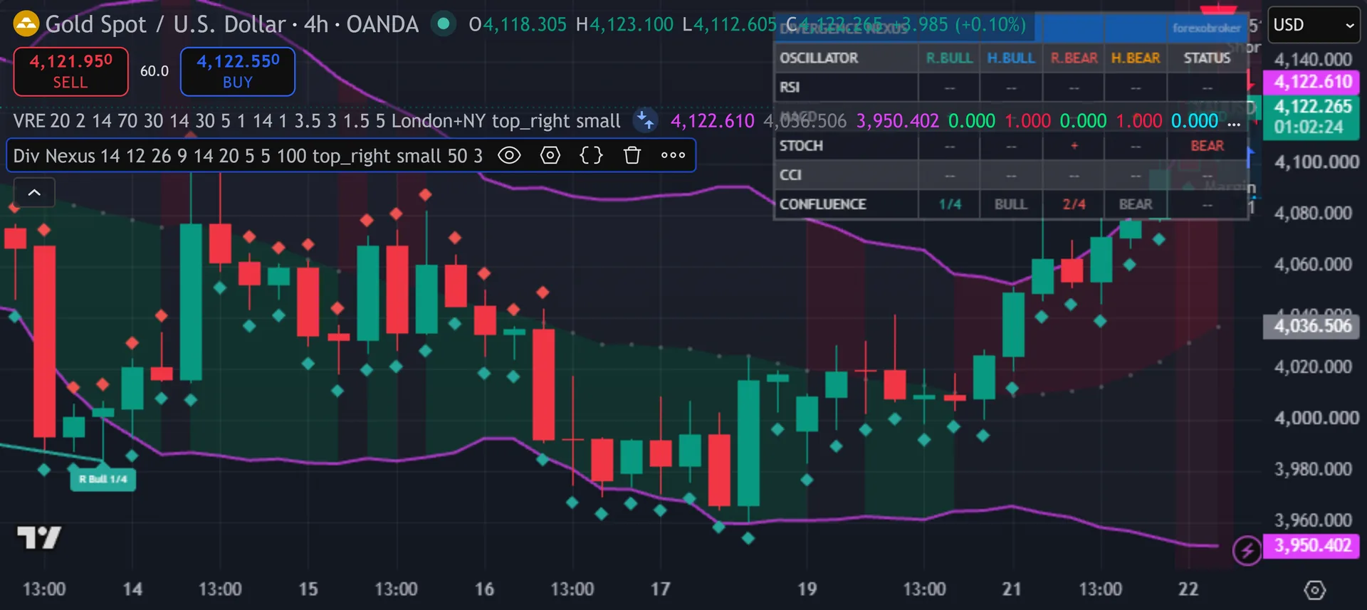
Task: Click the gray 4,036.506 price label
Action: (1312, 326)
